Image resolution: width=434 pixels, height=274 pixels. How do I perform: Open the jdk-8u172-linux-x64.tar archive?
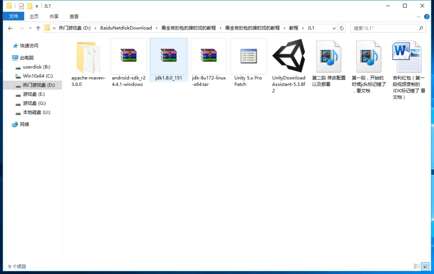coord(209,56)
